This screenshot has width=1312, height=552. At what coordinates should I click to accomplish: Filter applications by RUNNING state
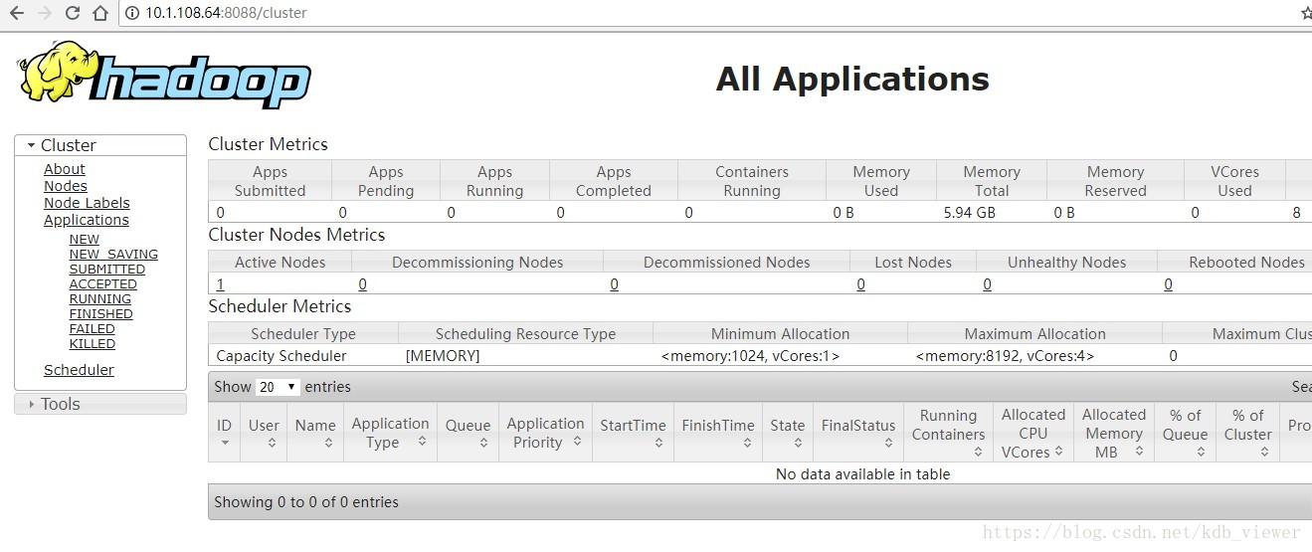(x=100, y=298)
